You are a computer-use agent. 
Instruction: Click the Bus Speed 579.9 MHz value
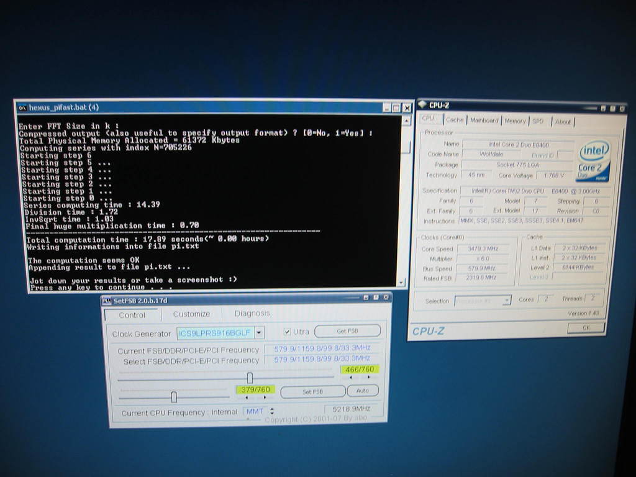481,268
